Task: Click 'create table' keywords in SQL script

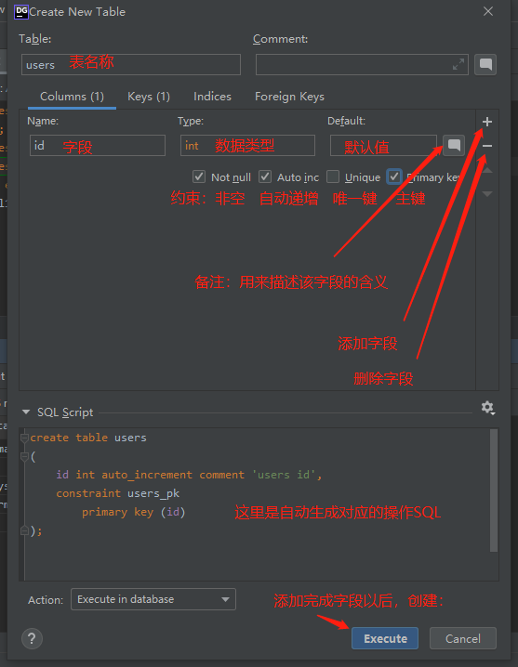Action: pos(69,438)
